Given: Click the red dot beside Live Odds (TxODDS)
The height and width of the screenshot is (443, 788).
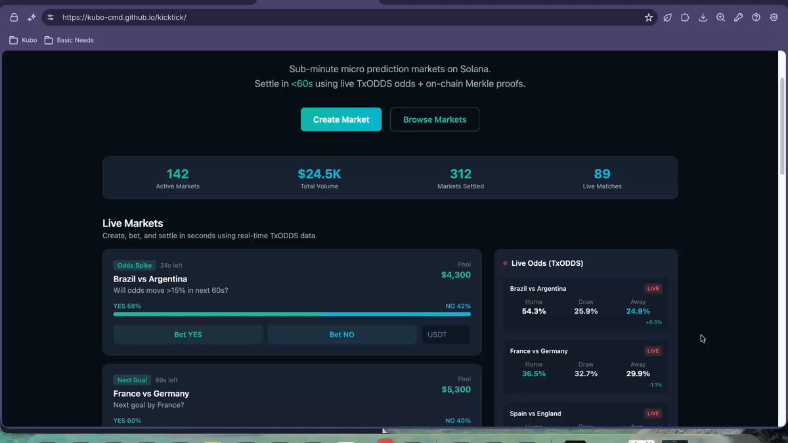Looking at the screenshot, I should (505, 263).
